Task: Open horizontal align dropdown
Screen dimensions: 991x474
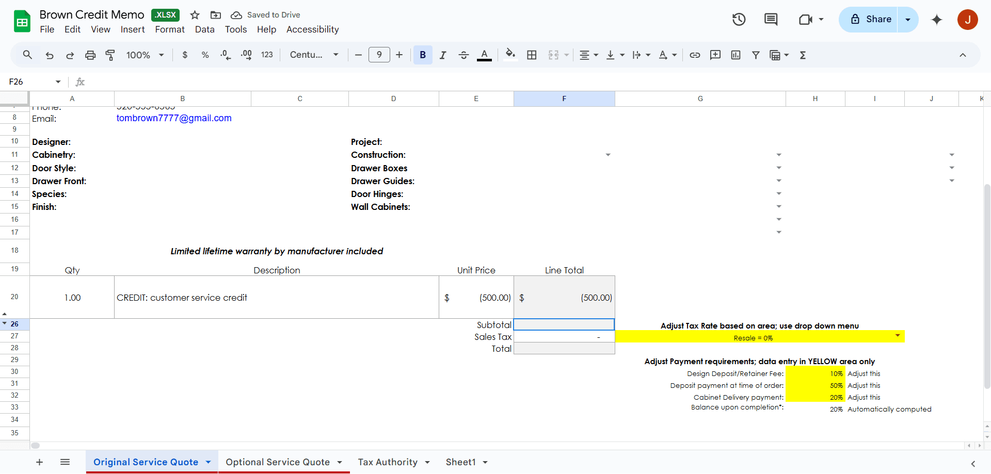Action: point(588,55)
